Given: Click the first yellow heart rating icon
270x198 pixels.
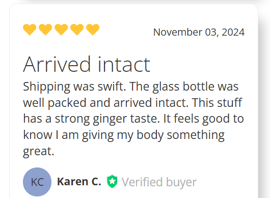Looking at the screenshot, I should [x=30, y=30].
